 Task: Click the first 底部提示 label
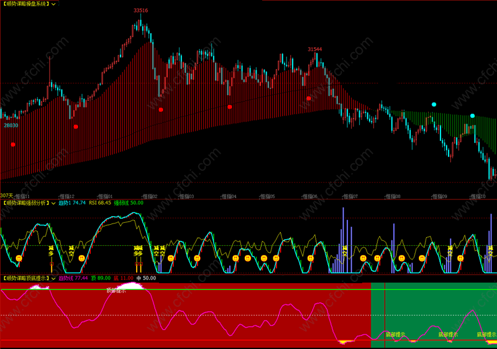tap(395, 335)
